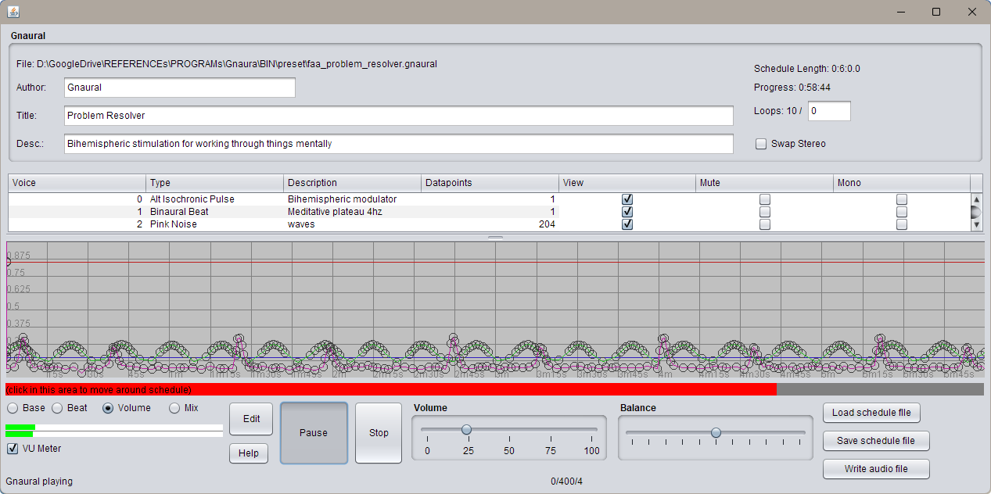Click the 0/400/4 status readout
This screenshot has width=991, height=494.
tap(567, 481)
